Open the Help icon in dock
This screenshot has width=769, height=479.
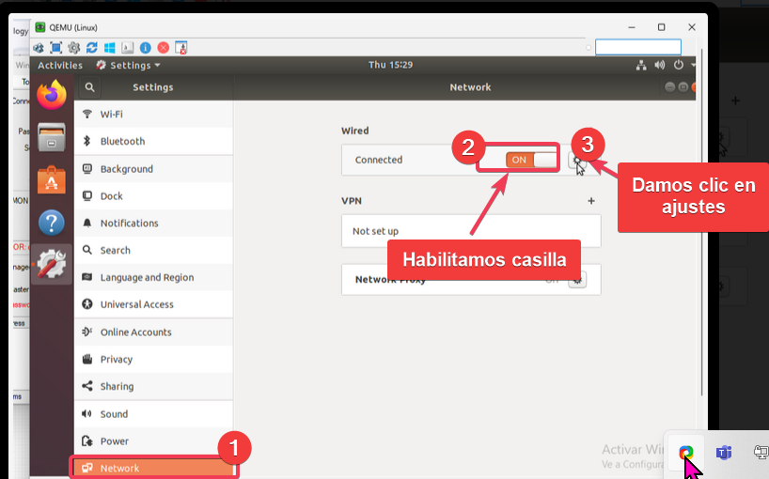(52, 224)
